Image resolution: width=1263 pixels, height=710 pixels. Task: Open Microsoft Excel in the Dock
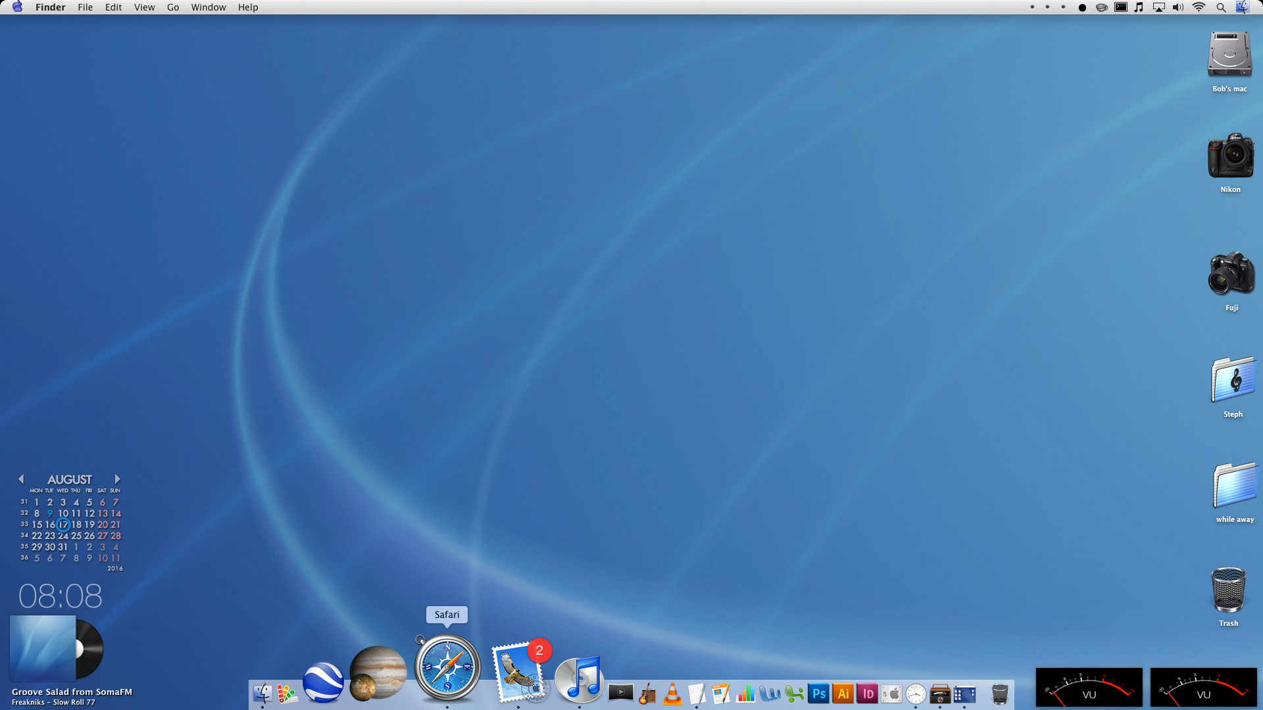[x=794, y=694]
